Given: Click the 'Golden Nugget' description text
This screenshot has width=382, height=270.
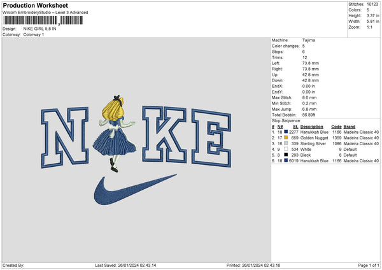Looking at the screenshot, I should pyautogui.click(x=314, y=138).
